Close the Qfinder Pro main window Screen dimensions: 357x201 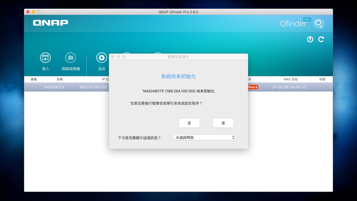[28, 11]
